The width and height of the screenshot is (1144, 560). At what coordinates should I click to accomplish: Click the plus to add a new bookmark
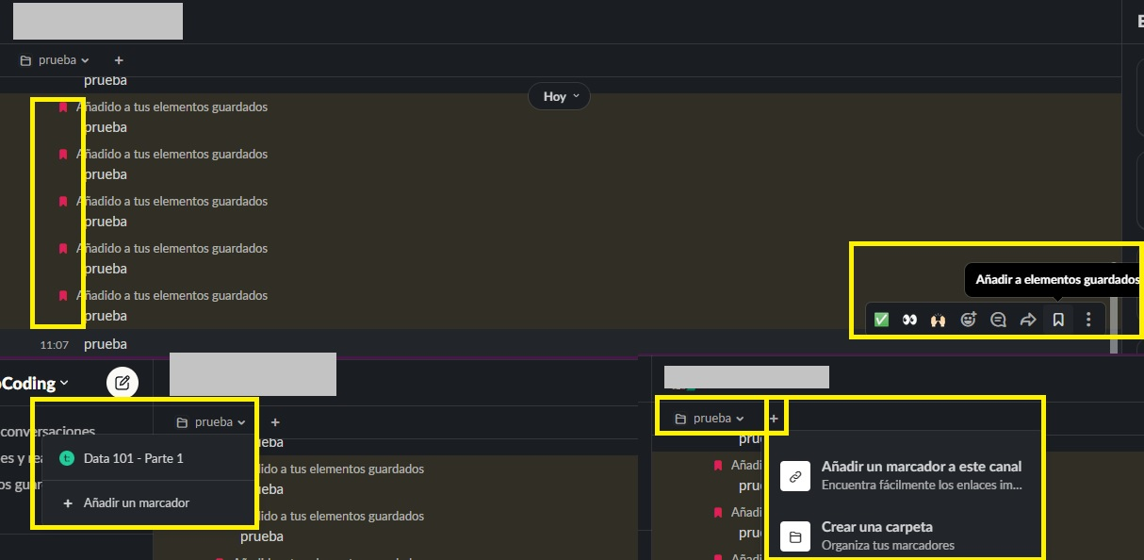pos(775,416)
